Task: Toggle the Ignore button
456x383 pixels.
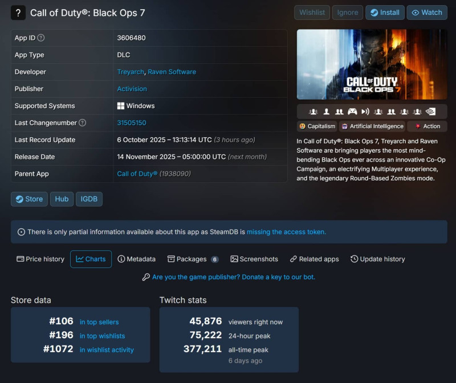Action: pos(348,13)
